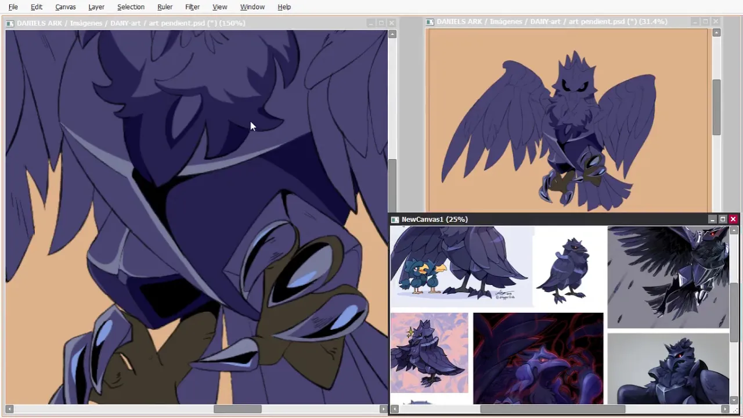
Task: Open the Canvas menu
Action: [66, 7]
